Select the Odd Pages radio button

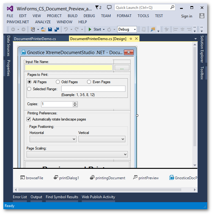click(x=58, y=82)
